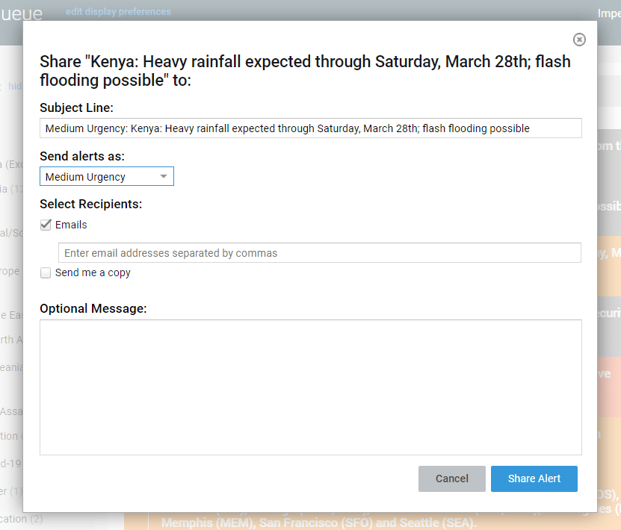Click the Share Alert button

(x=534, y=478)
